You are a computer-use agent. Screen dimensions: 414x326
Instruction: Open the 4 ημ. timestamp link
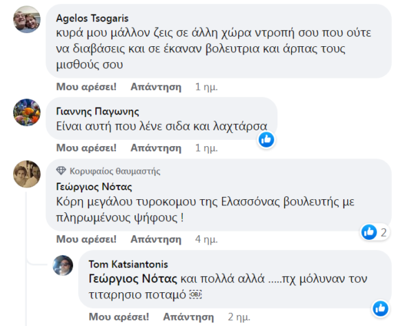pos(206,239)
